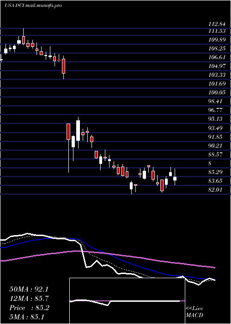Click the '12MA : 85.7' readout
This screenshot has height=324, width=231.
[x=29, y=299]
